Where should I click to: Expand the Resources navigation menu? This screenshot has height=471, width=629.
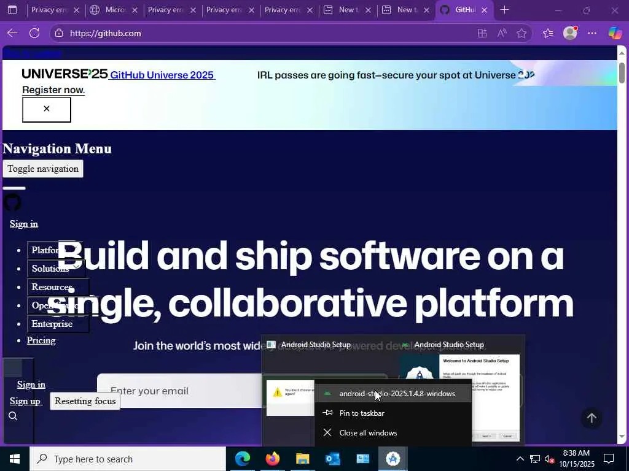[x=58, y=287]
